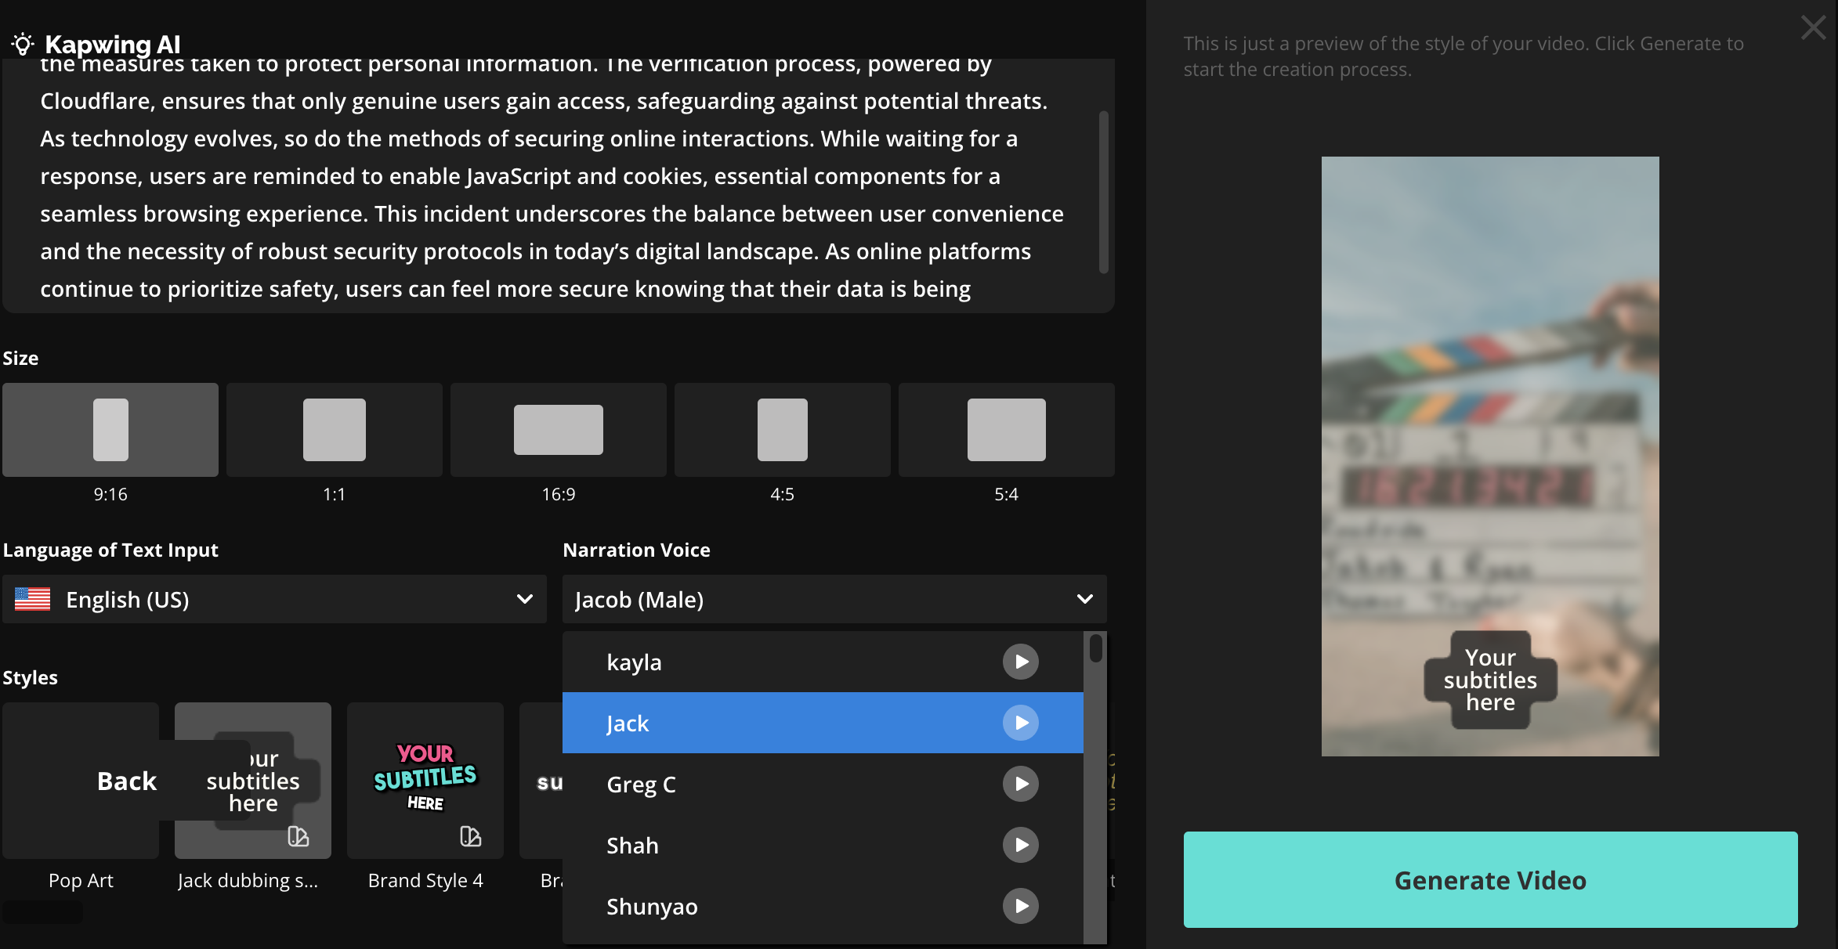Play a preview of the Shunyao voice
The height and width of the screenshot is (949, 1838).
pos(1020,906)
